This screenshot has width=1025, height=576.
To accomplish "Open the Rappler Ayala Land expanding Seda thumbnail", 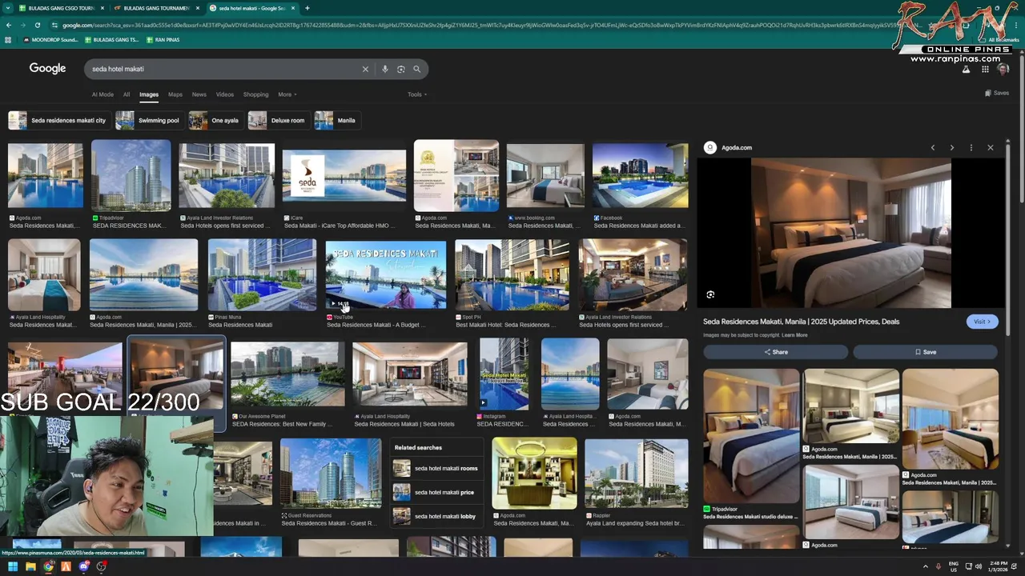I will coord(636,473).
